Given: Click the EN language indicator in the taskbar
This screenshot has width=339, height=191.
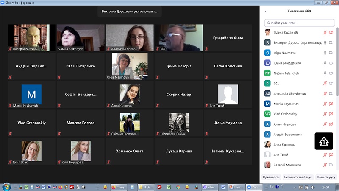Looking at the screenshot, I should pyautogui.click(x=272, y=187).
